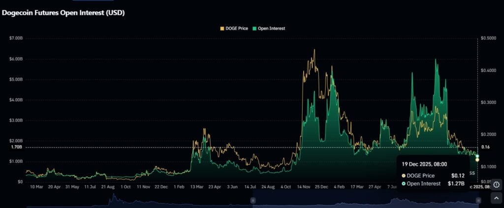Viewport: 504px width, 208px height.
Task: Grab the left range slider handle
Action: pyautogui.click(x=253, y=200)
